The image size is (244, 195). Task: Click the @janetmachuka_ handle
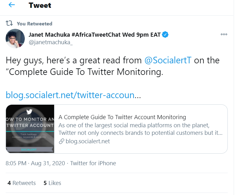point(51,42)
